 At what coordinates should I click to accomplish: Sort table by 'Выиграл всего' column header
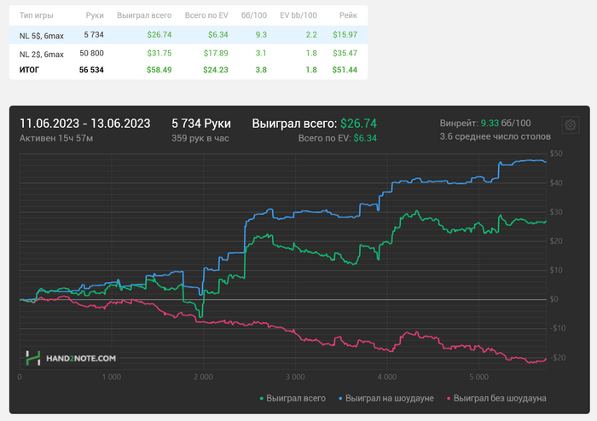click(144, 15)
